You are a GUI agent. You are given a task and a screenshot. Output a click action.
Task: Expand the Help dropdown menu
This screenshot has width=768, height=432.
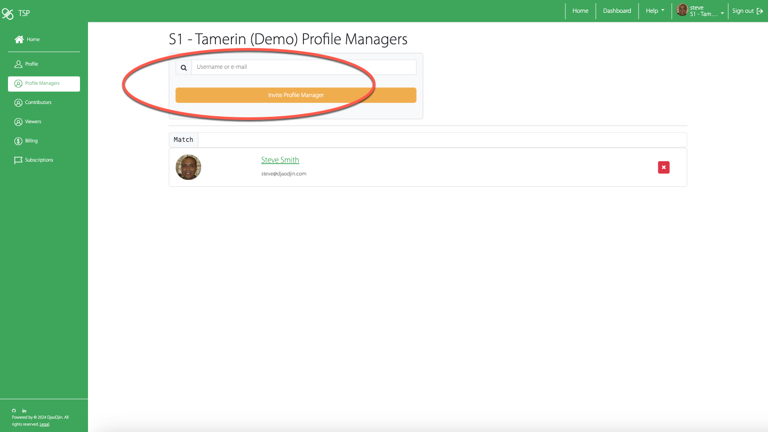click(x=655, y=11)
